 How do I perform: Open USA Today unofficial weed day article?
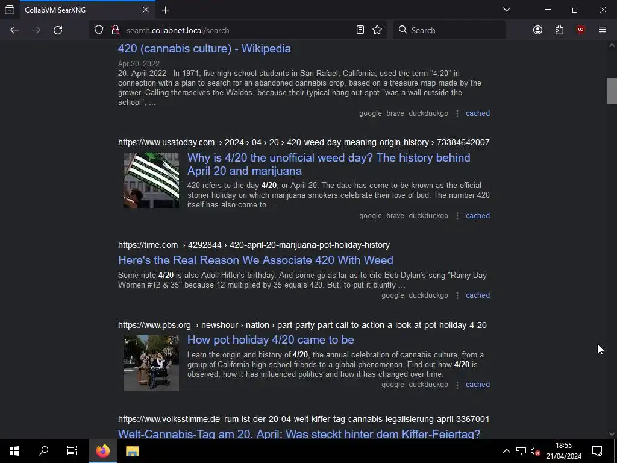click(x=328, y=164)
